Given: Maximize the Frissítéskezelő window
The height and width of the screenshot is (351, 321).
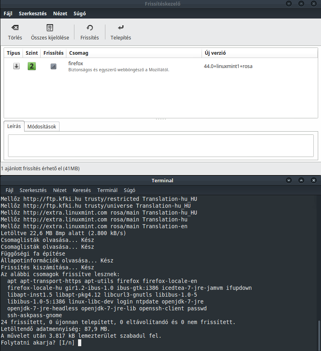Looking at the screenshot, I should 301,4.
